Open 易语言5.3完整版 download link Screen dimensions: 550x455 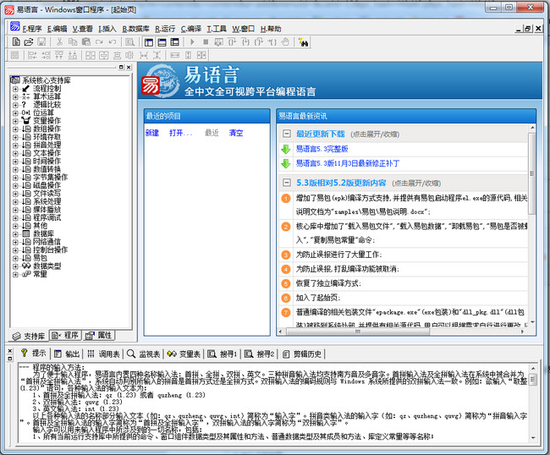[322, 149]
